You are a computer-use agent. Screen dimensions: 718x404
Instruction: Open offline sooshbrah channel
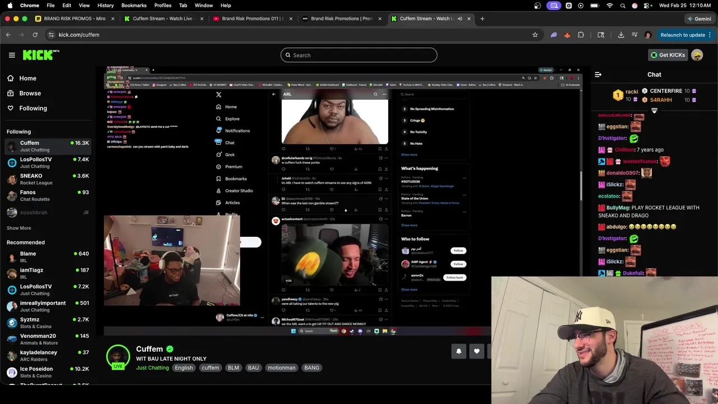point(47,212)
